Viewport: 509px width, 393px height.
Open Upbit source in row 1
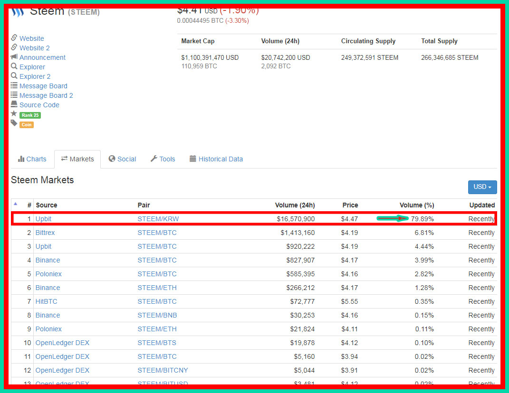(x=43, y=219)
